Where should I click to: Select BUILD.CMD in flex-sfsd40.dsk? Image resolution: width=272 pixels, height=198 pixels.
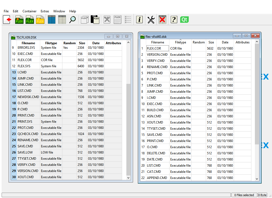click(157, 110)
